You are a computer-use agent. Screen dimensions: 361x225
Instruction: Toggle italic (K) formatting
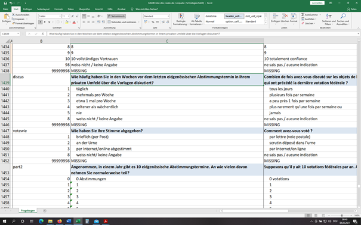click(45, 22)
